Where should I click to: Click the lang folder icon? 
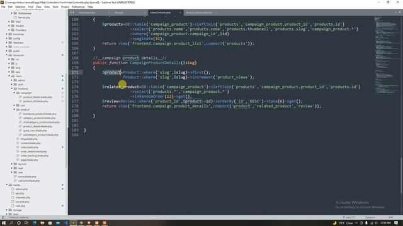tap(13, 68)
